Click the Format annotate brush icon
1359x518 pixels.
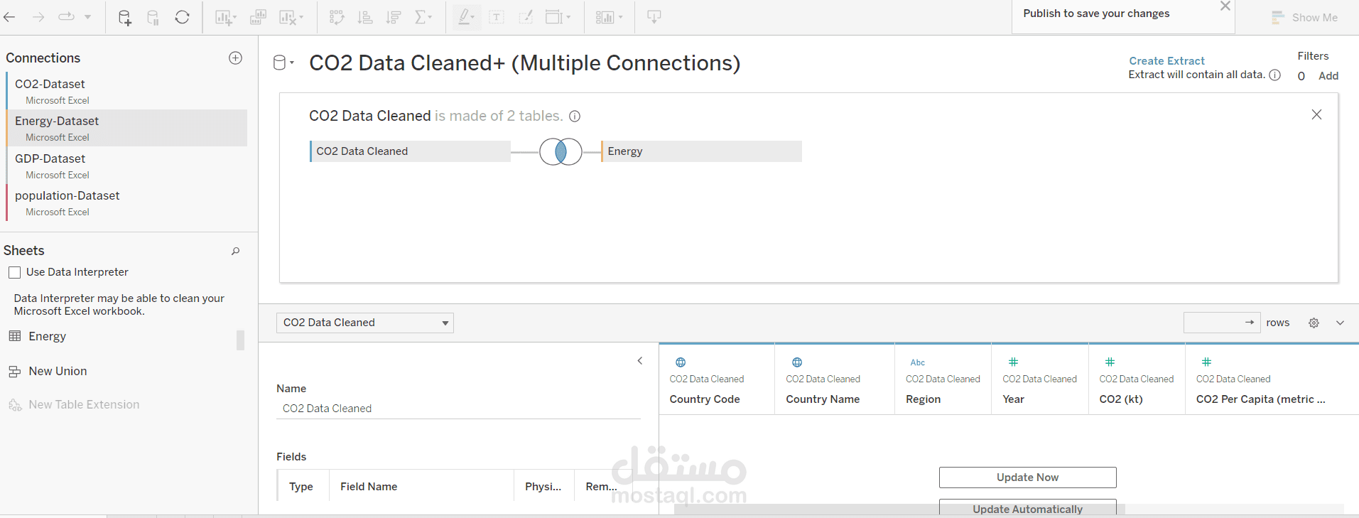click(x=526, y=17)
